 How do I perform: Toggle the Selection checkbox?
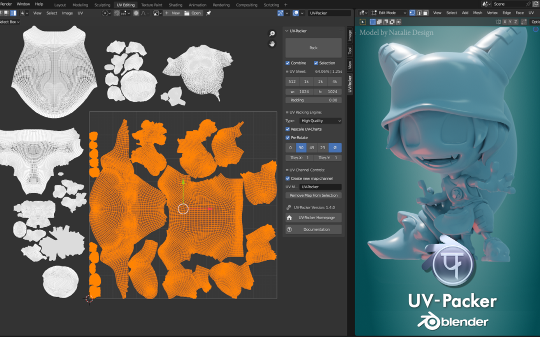[316, 63]
